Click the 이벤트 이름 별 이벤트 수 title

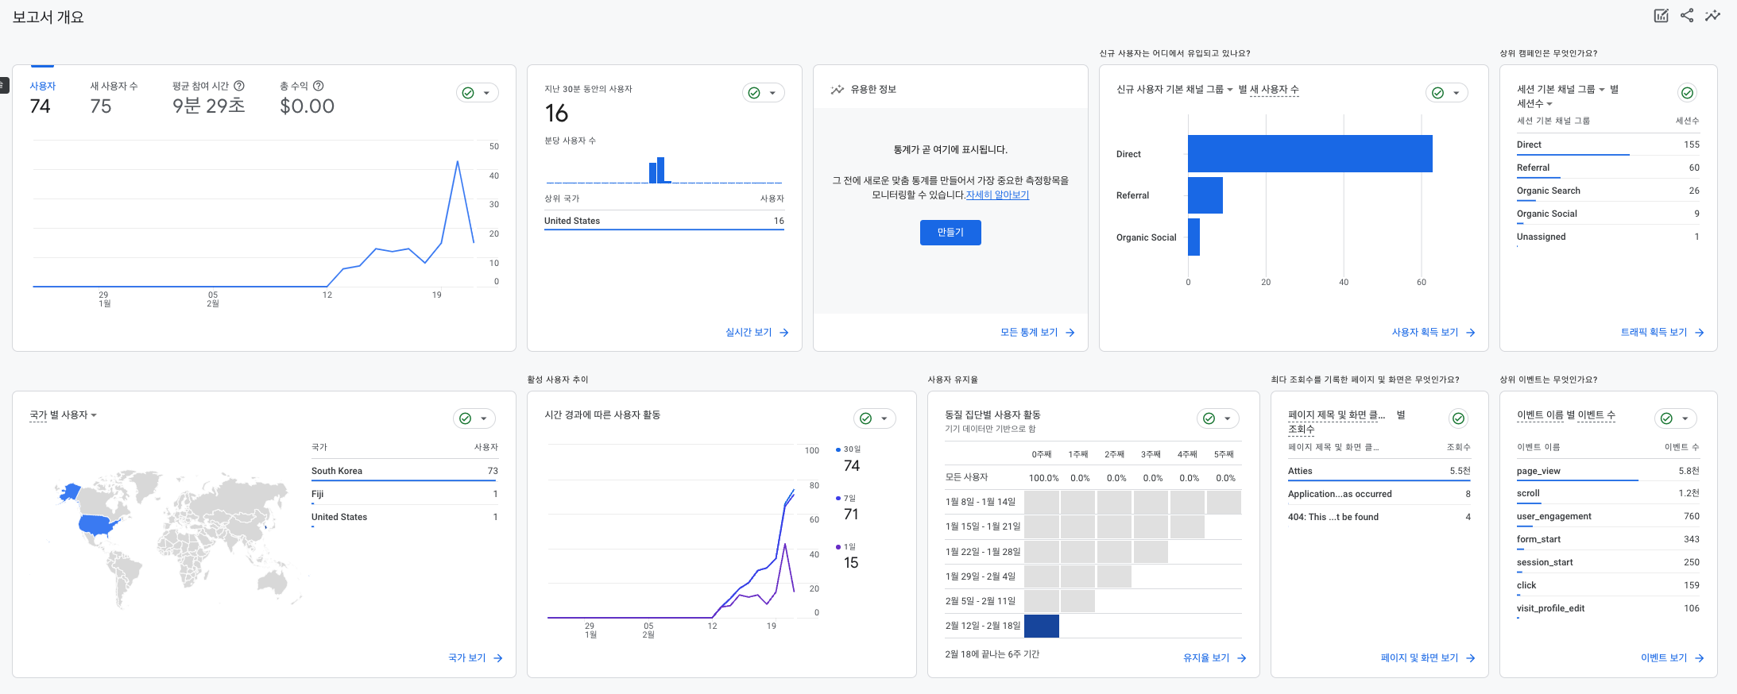point(1565,415)
